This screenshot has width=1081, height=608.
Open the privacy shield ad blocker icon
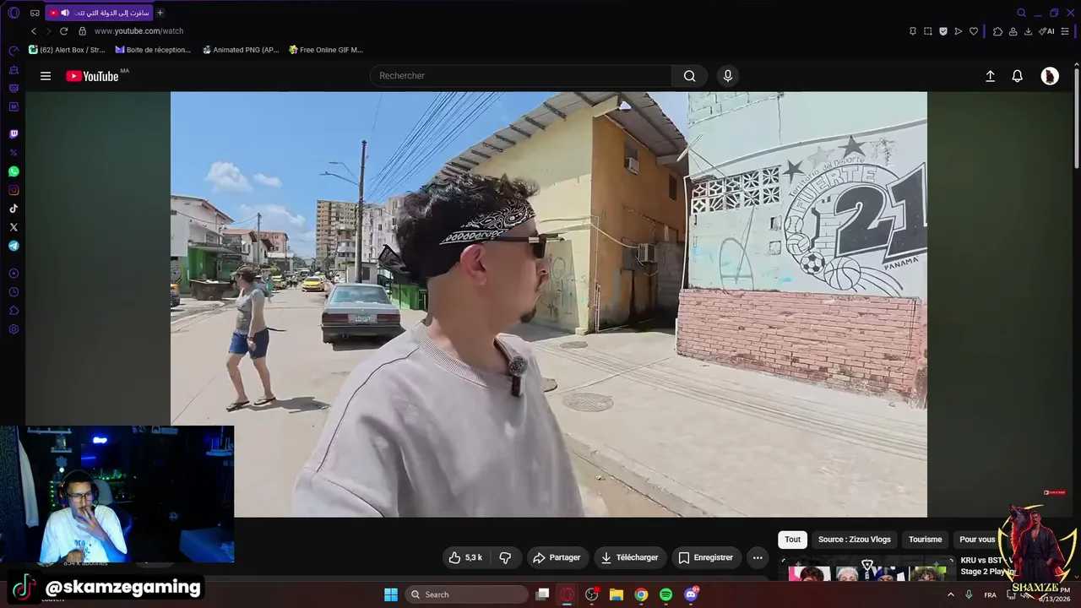[943, 31]
